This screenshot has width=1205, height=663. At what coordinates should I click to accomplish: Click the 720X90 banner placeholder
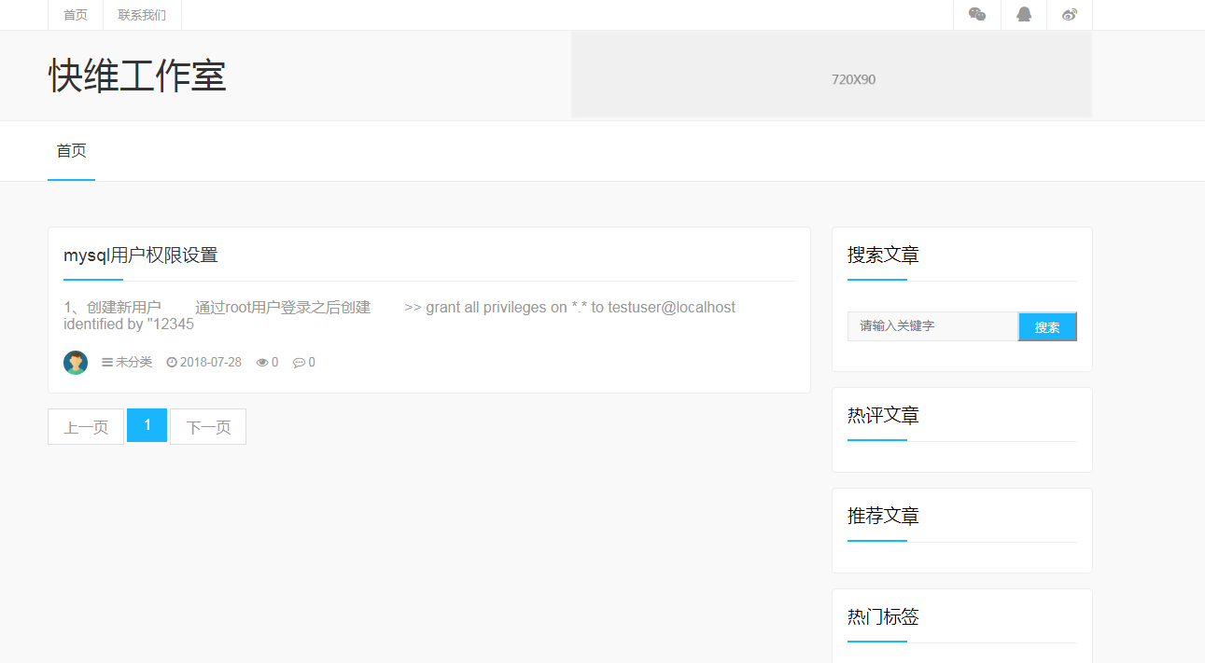point(832,75)
